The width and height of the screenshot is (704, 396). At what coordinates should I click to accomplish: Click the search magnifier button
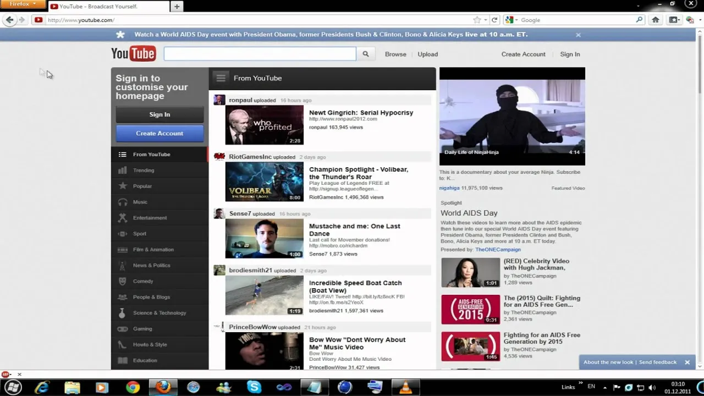click(x=365, y=54)
